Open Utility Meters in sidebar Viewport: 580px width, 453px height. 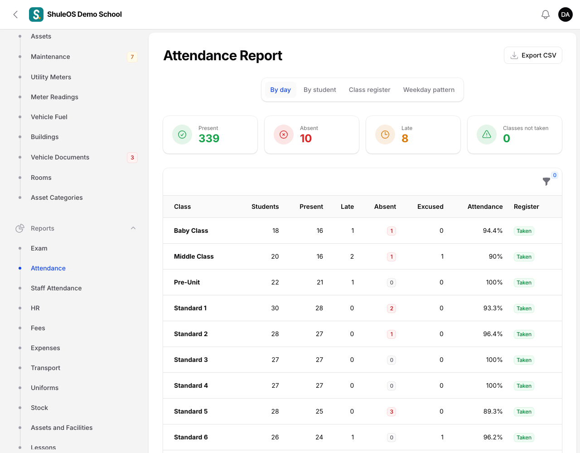[x=51, y=77]
